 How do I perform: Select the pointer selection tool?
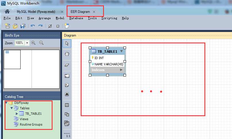pyautogui.click(x=67, y=43)
